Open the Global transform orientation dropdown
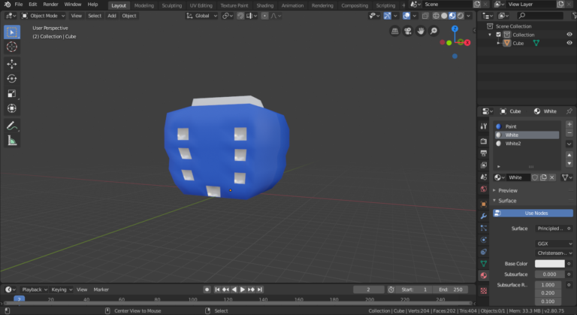The width and height of the screenshot is (577, 315). tap(202, 15)
